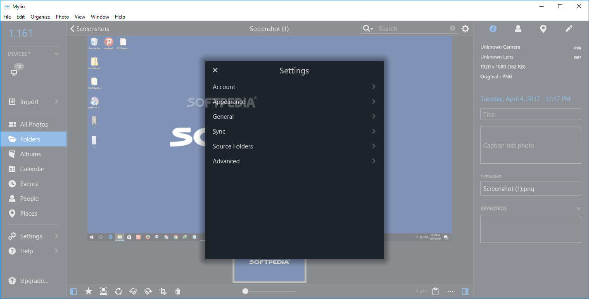Image resolution: width=589 pixels, height=299 pixels.
Task: Expand Settings in the left sidebar
Action: tap(33, 236)
